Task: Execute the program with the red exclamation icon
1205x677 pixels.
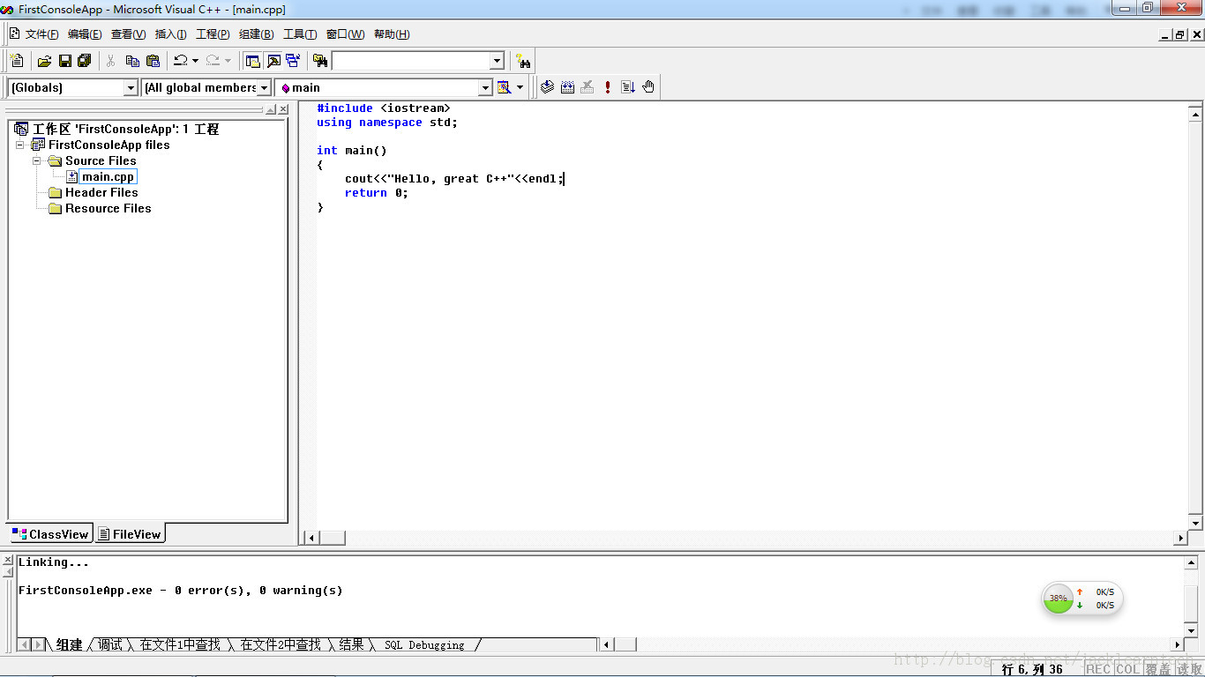Action: click(607, 86)
